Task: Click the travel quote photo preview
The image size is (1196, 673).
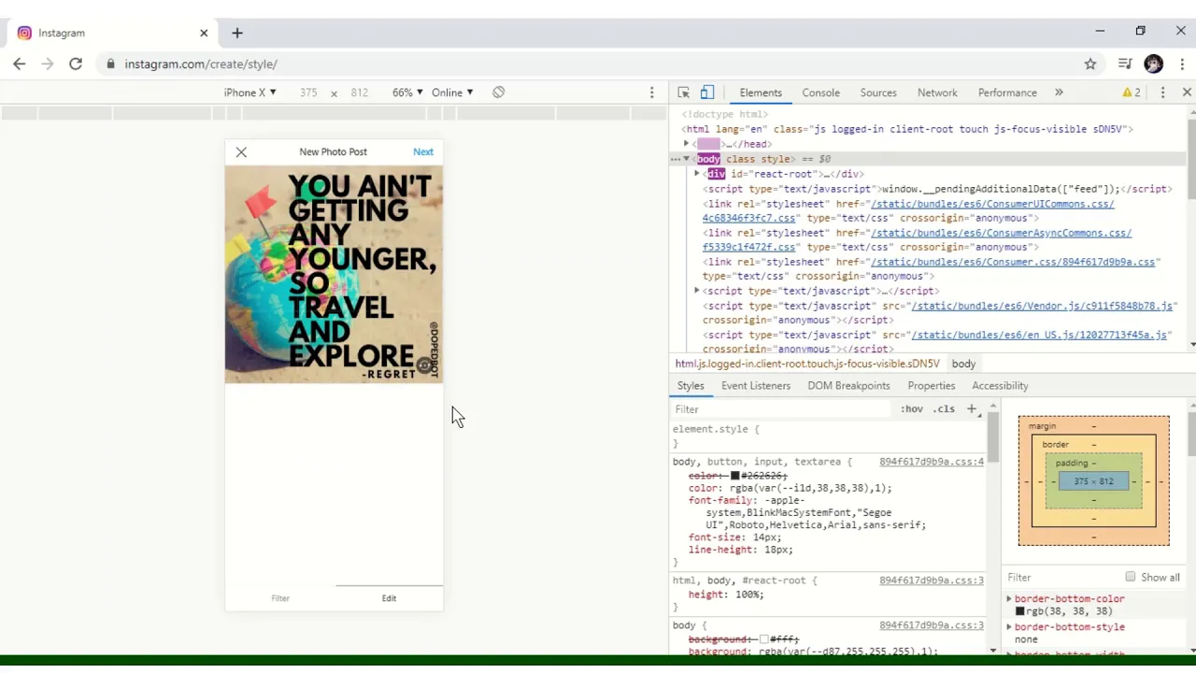Action: 334,275
